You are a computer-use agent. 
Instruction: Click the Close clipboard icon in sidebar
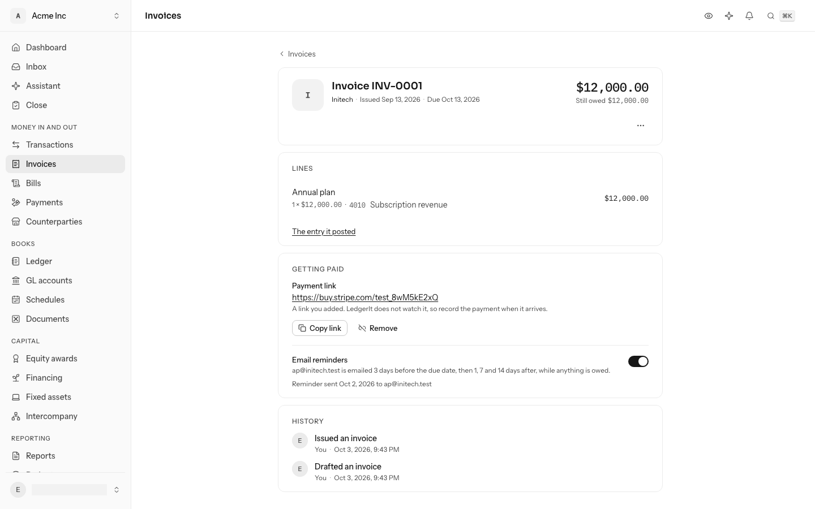pos(16,105)
